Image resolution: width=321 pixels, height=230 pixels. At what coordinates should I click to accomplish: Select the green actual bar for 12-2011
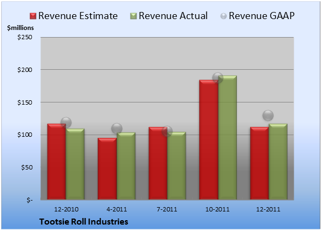[278, 161]
